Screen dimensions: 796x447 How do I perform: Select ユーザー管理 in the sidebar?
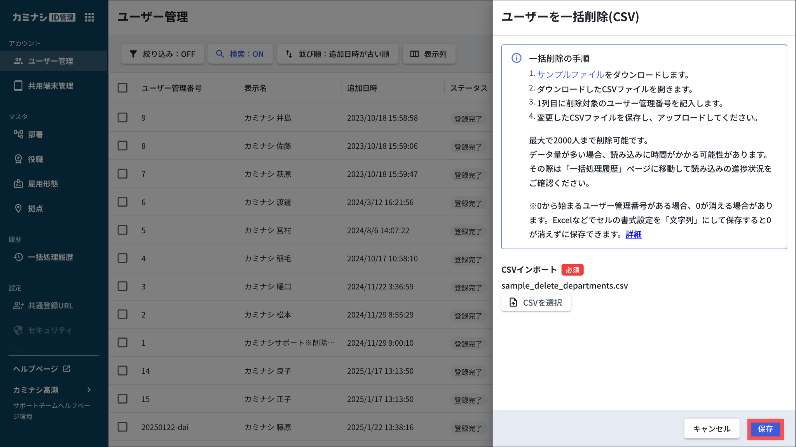[x=51, y=61]
